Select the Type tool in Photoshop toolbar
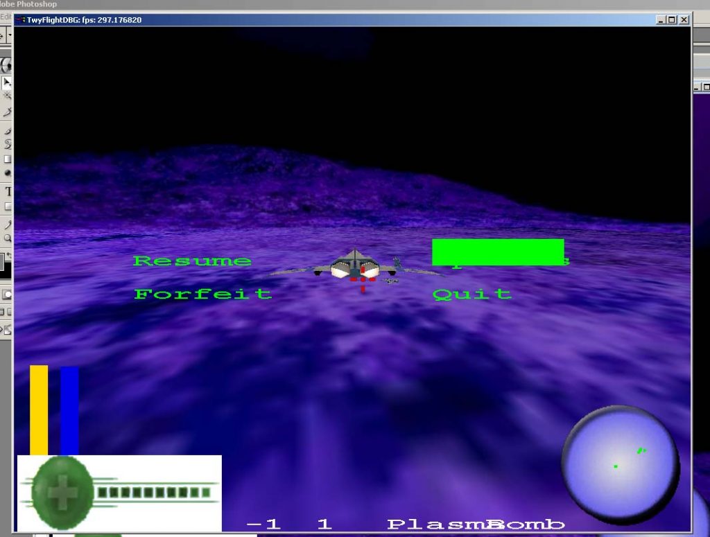 pyautogui.click(x=8, y=191)
